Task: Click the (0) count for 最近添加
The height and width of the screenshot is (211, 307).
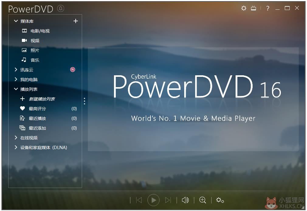Action: pyautogui.click(x=74, y=128)
